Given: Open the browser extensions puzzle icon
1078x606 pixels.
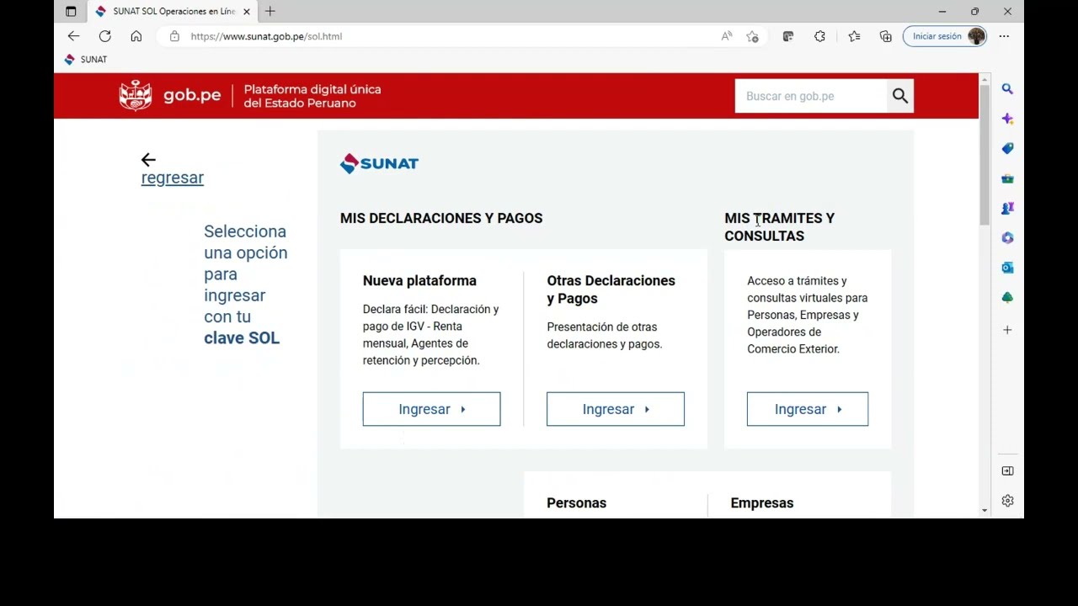Looking at the screenshot, I should (x=819, y=36).
